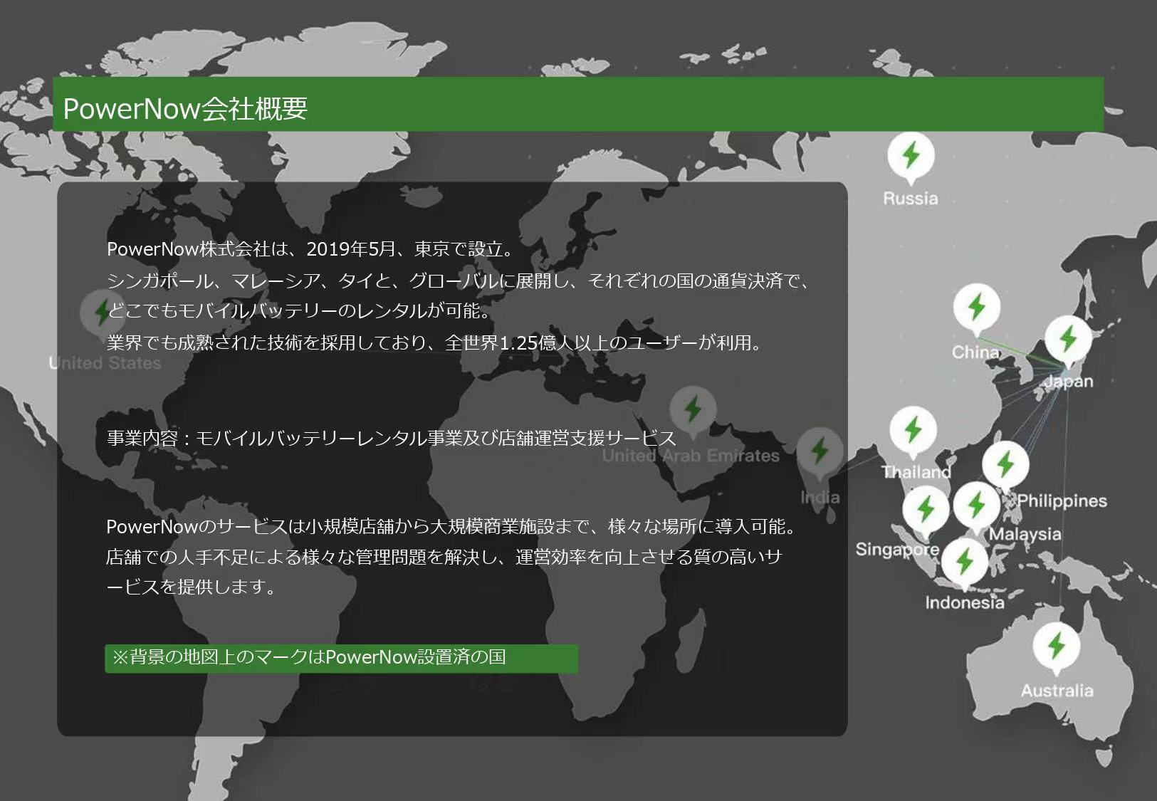Click the green note about map marks
The height and width of the screenshot is (801, 1157).
click(x=341, y=658)
